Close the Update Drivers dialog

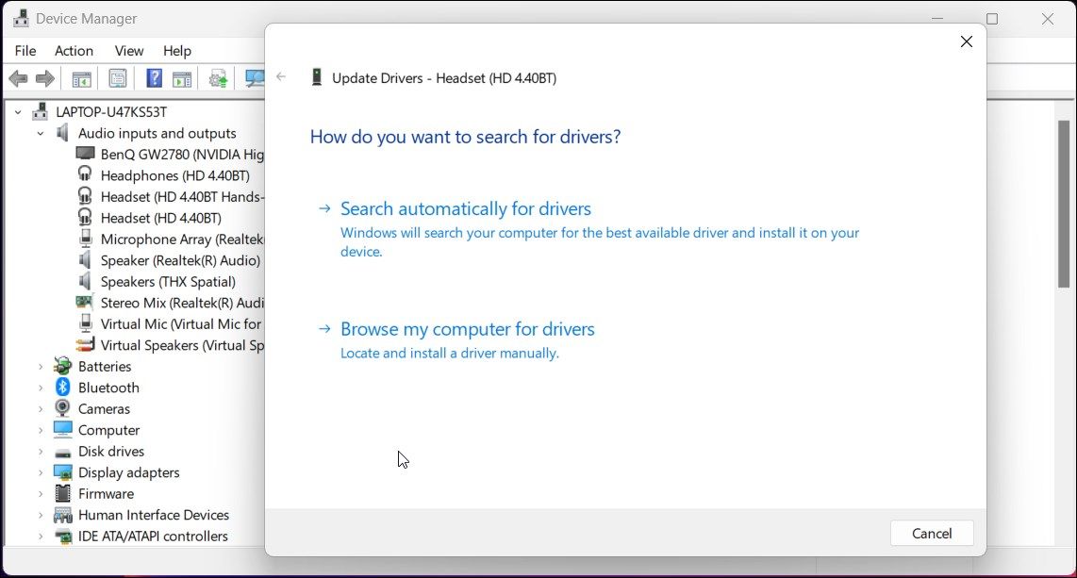(x=966, y=41)
